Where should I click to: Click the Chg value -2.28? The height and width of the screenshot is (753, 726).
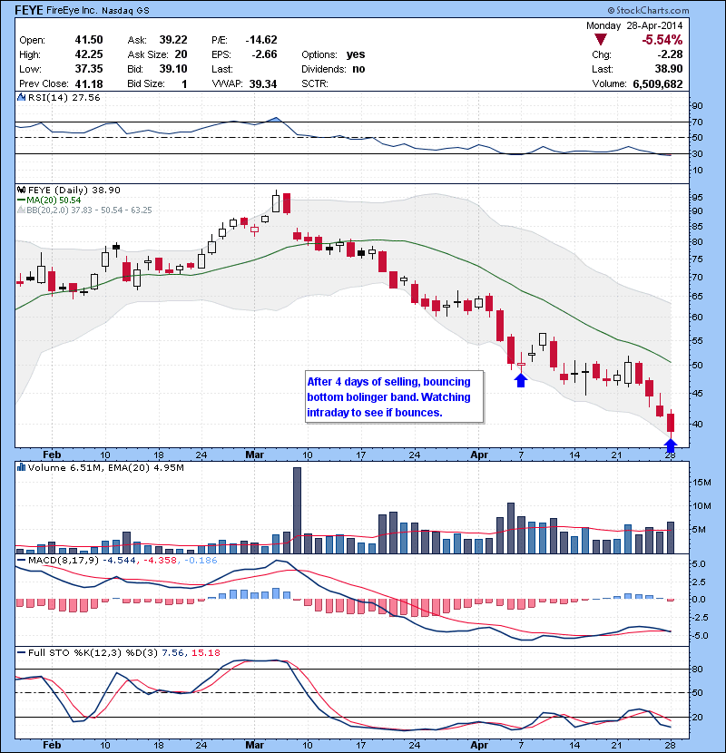671,54
